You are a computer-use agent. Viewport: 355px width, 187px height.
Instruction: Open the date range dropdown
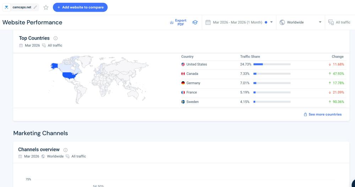click(x=240, y=22)
